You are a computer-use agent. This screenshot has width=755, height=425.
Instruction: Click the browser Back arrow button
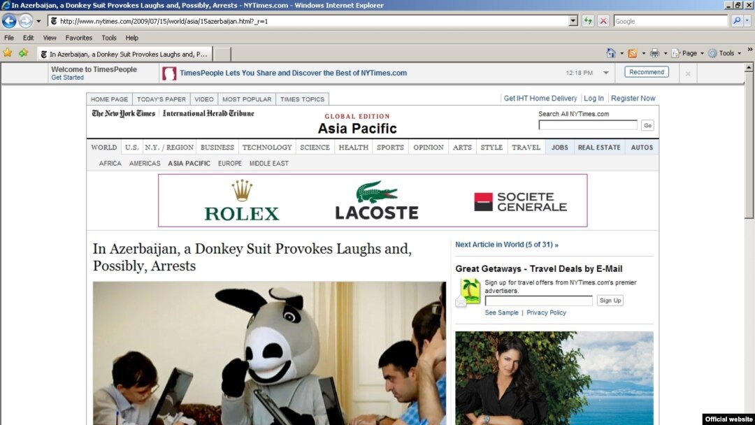[9, 21]
